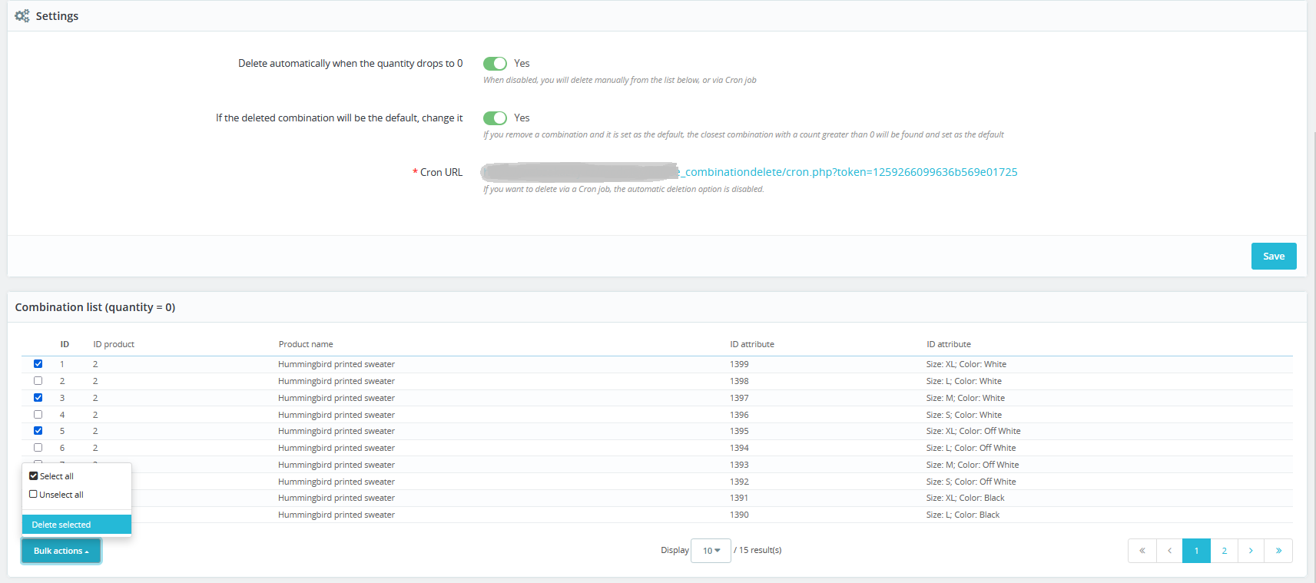The image size is (1316, 583).
Task: Check checkbox for combination ID 2
Action: tap(38, 381)
